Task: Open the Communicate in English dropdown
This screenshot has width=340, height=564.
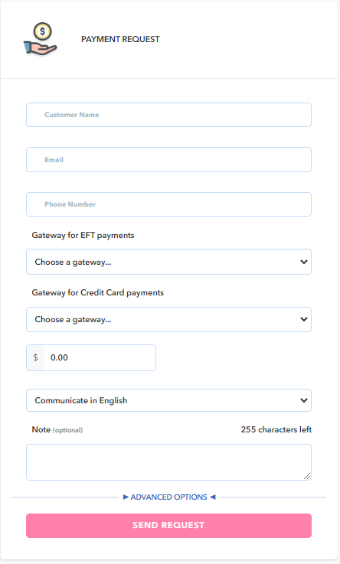Action: click(168, 400)
